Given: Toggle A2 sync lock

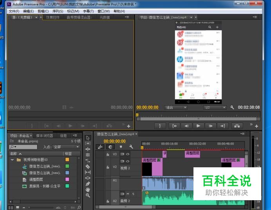Looking at the screenshot, I should [122, 194].
